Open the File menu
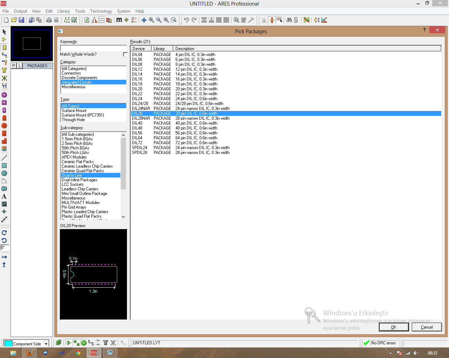 (x=6, y=11)
